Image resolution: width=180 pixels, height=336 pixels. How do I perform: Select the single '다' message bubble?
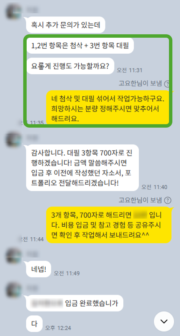tap(34, 323)
